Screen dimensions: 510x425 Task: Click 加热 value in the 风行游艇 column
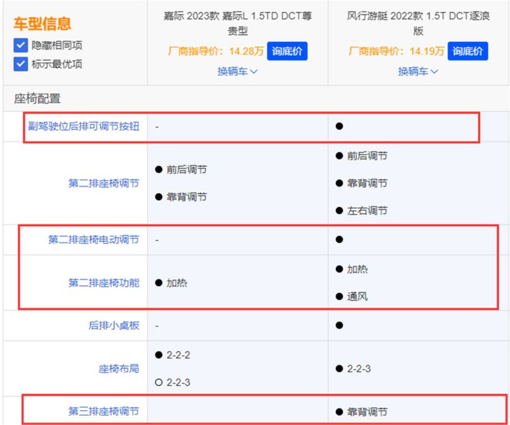click(357, 270)
